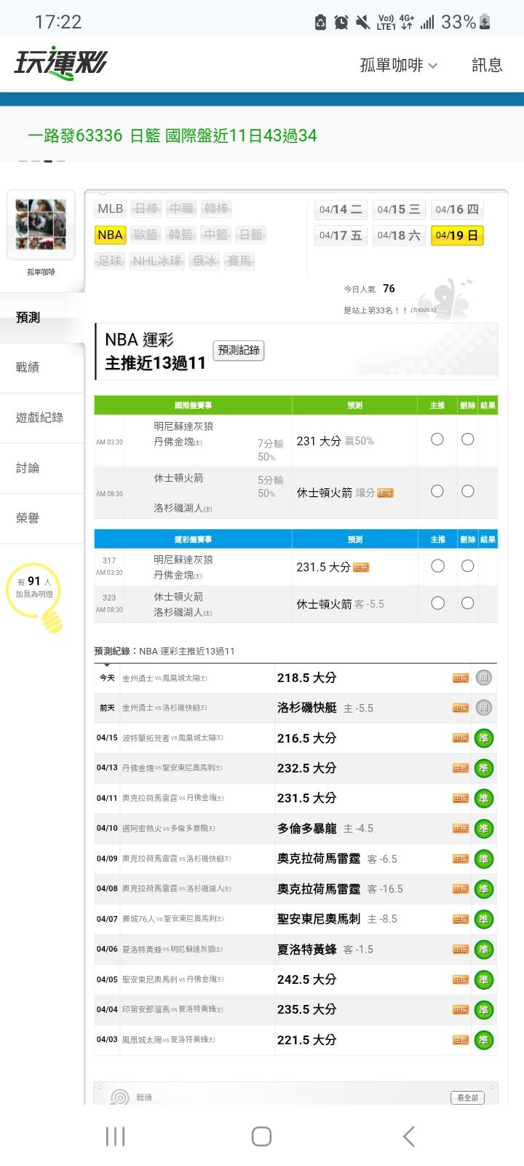Open the 預測記錄 button
The height and width of the screenshot is (1166, 524).
click(x=239, y=351)
